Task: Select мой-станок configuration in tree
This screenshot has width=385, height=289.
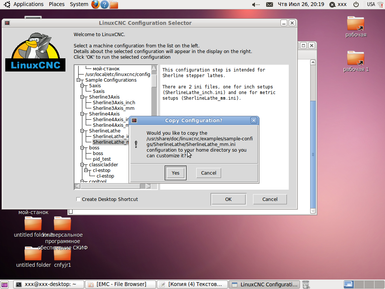Action: [106, 69]
